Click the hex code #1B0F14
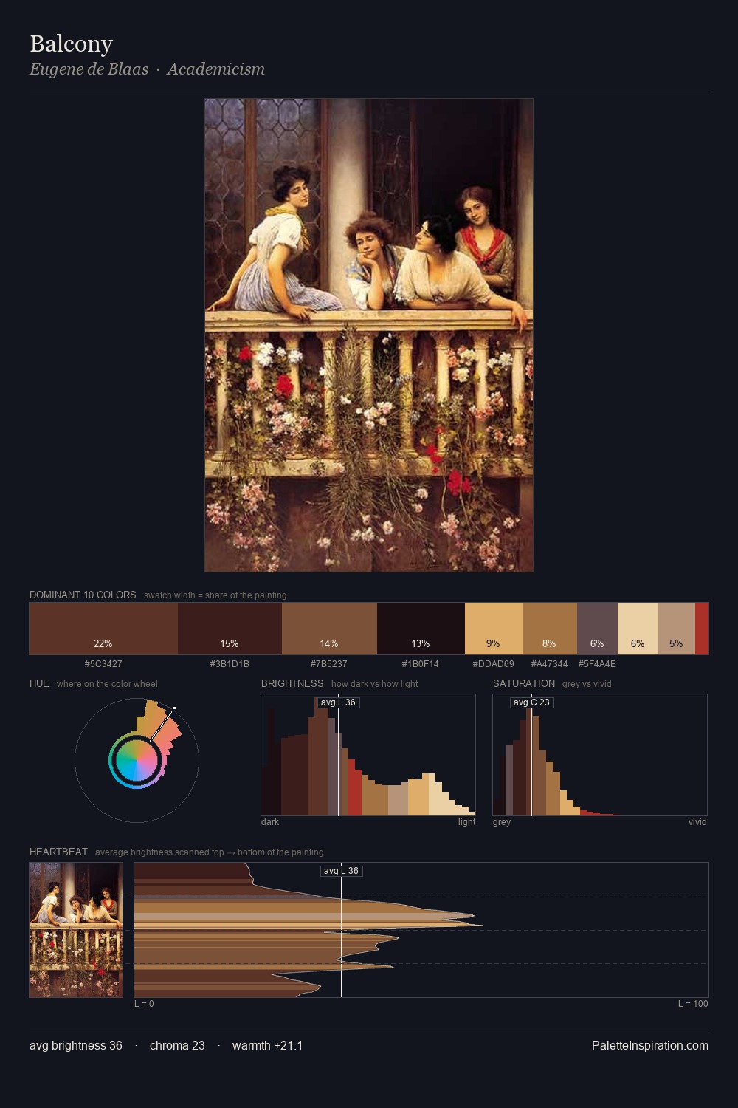The height and width of the screenshot is (1108, 738). coord(421,664)
